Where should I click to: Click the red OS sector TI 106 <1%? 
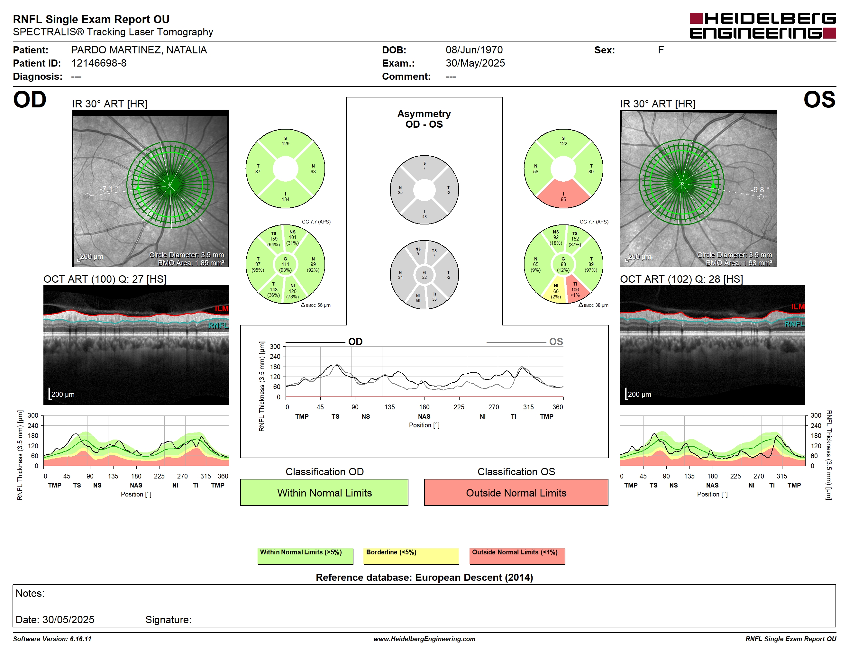[575, 290]
